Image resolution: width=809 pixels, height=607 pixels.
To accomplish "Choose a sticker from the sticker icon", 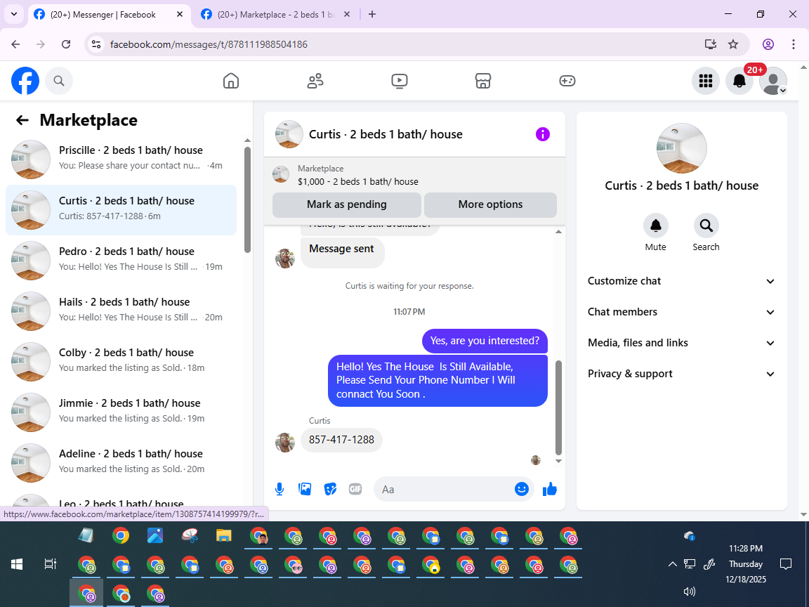I will (x=330, y=489).
